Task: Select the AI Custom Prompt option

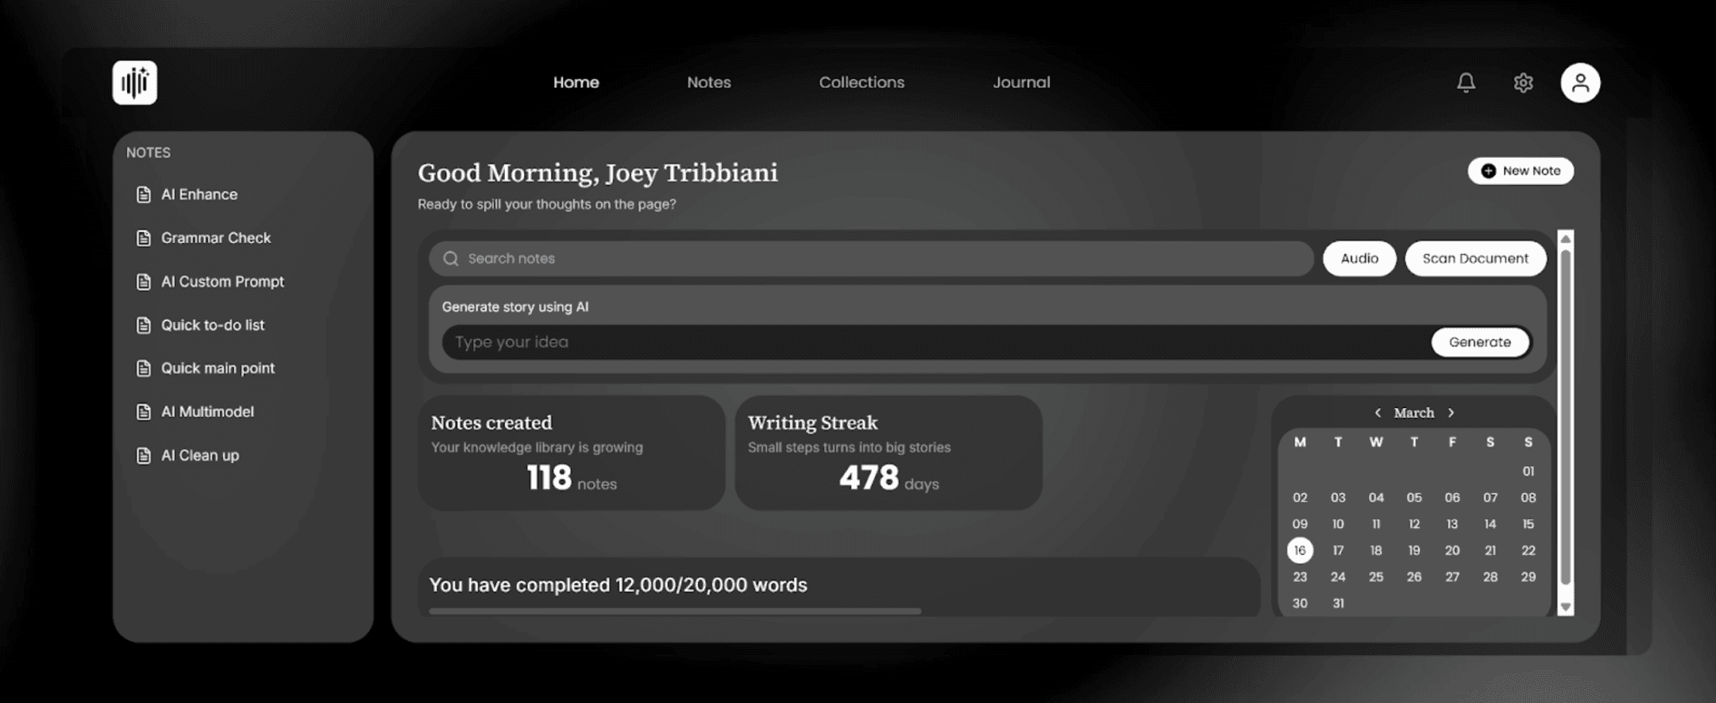Action: [x=222, y=281]
